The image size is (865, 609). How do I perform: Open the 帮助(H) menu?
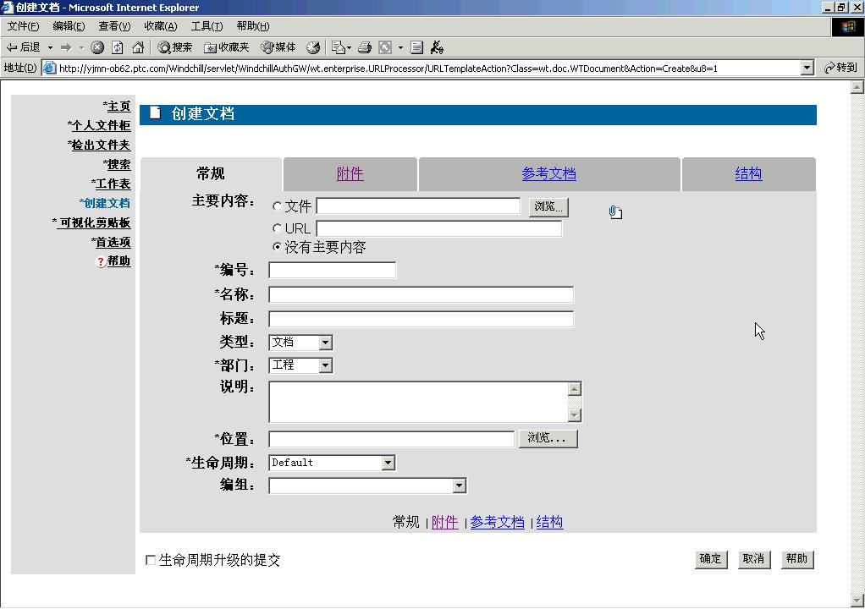point(253,26)
